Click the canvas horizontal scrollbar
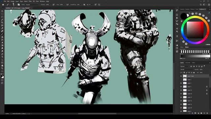 97,114
